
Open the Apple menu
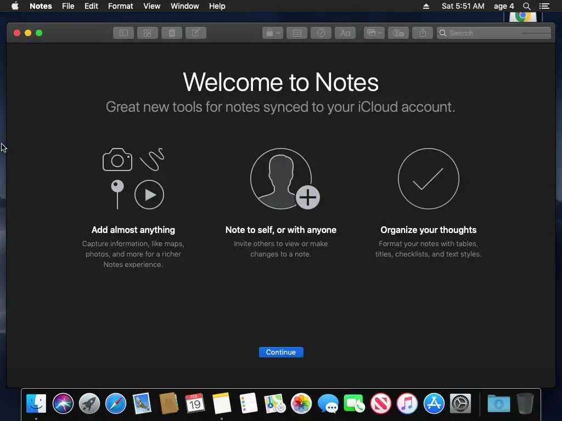coord(15,6)
